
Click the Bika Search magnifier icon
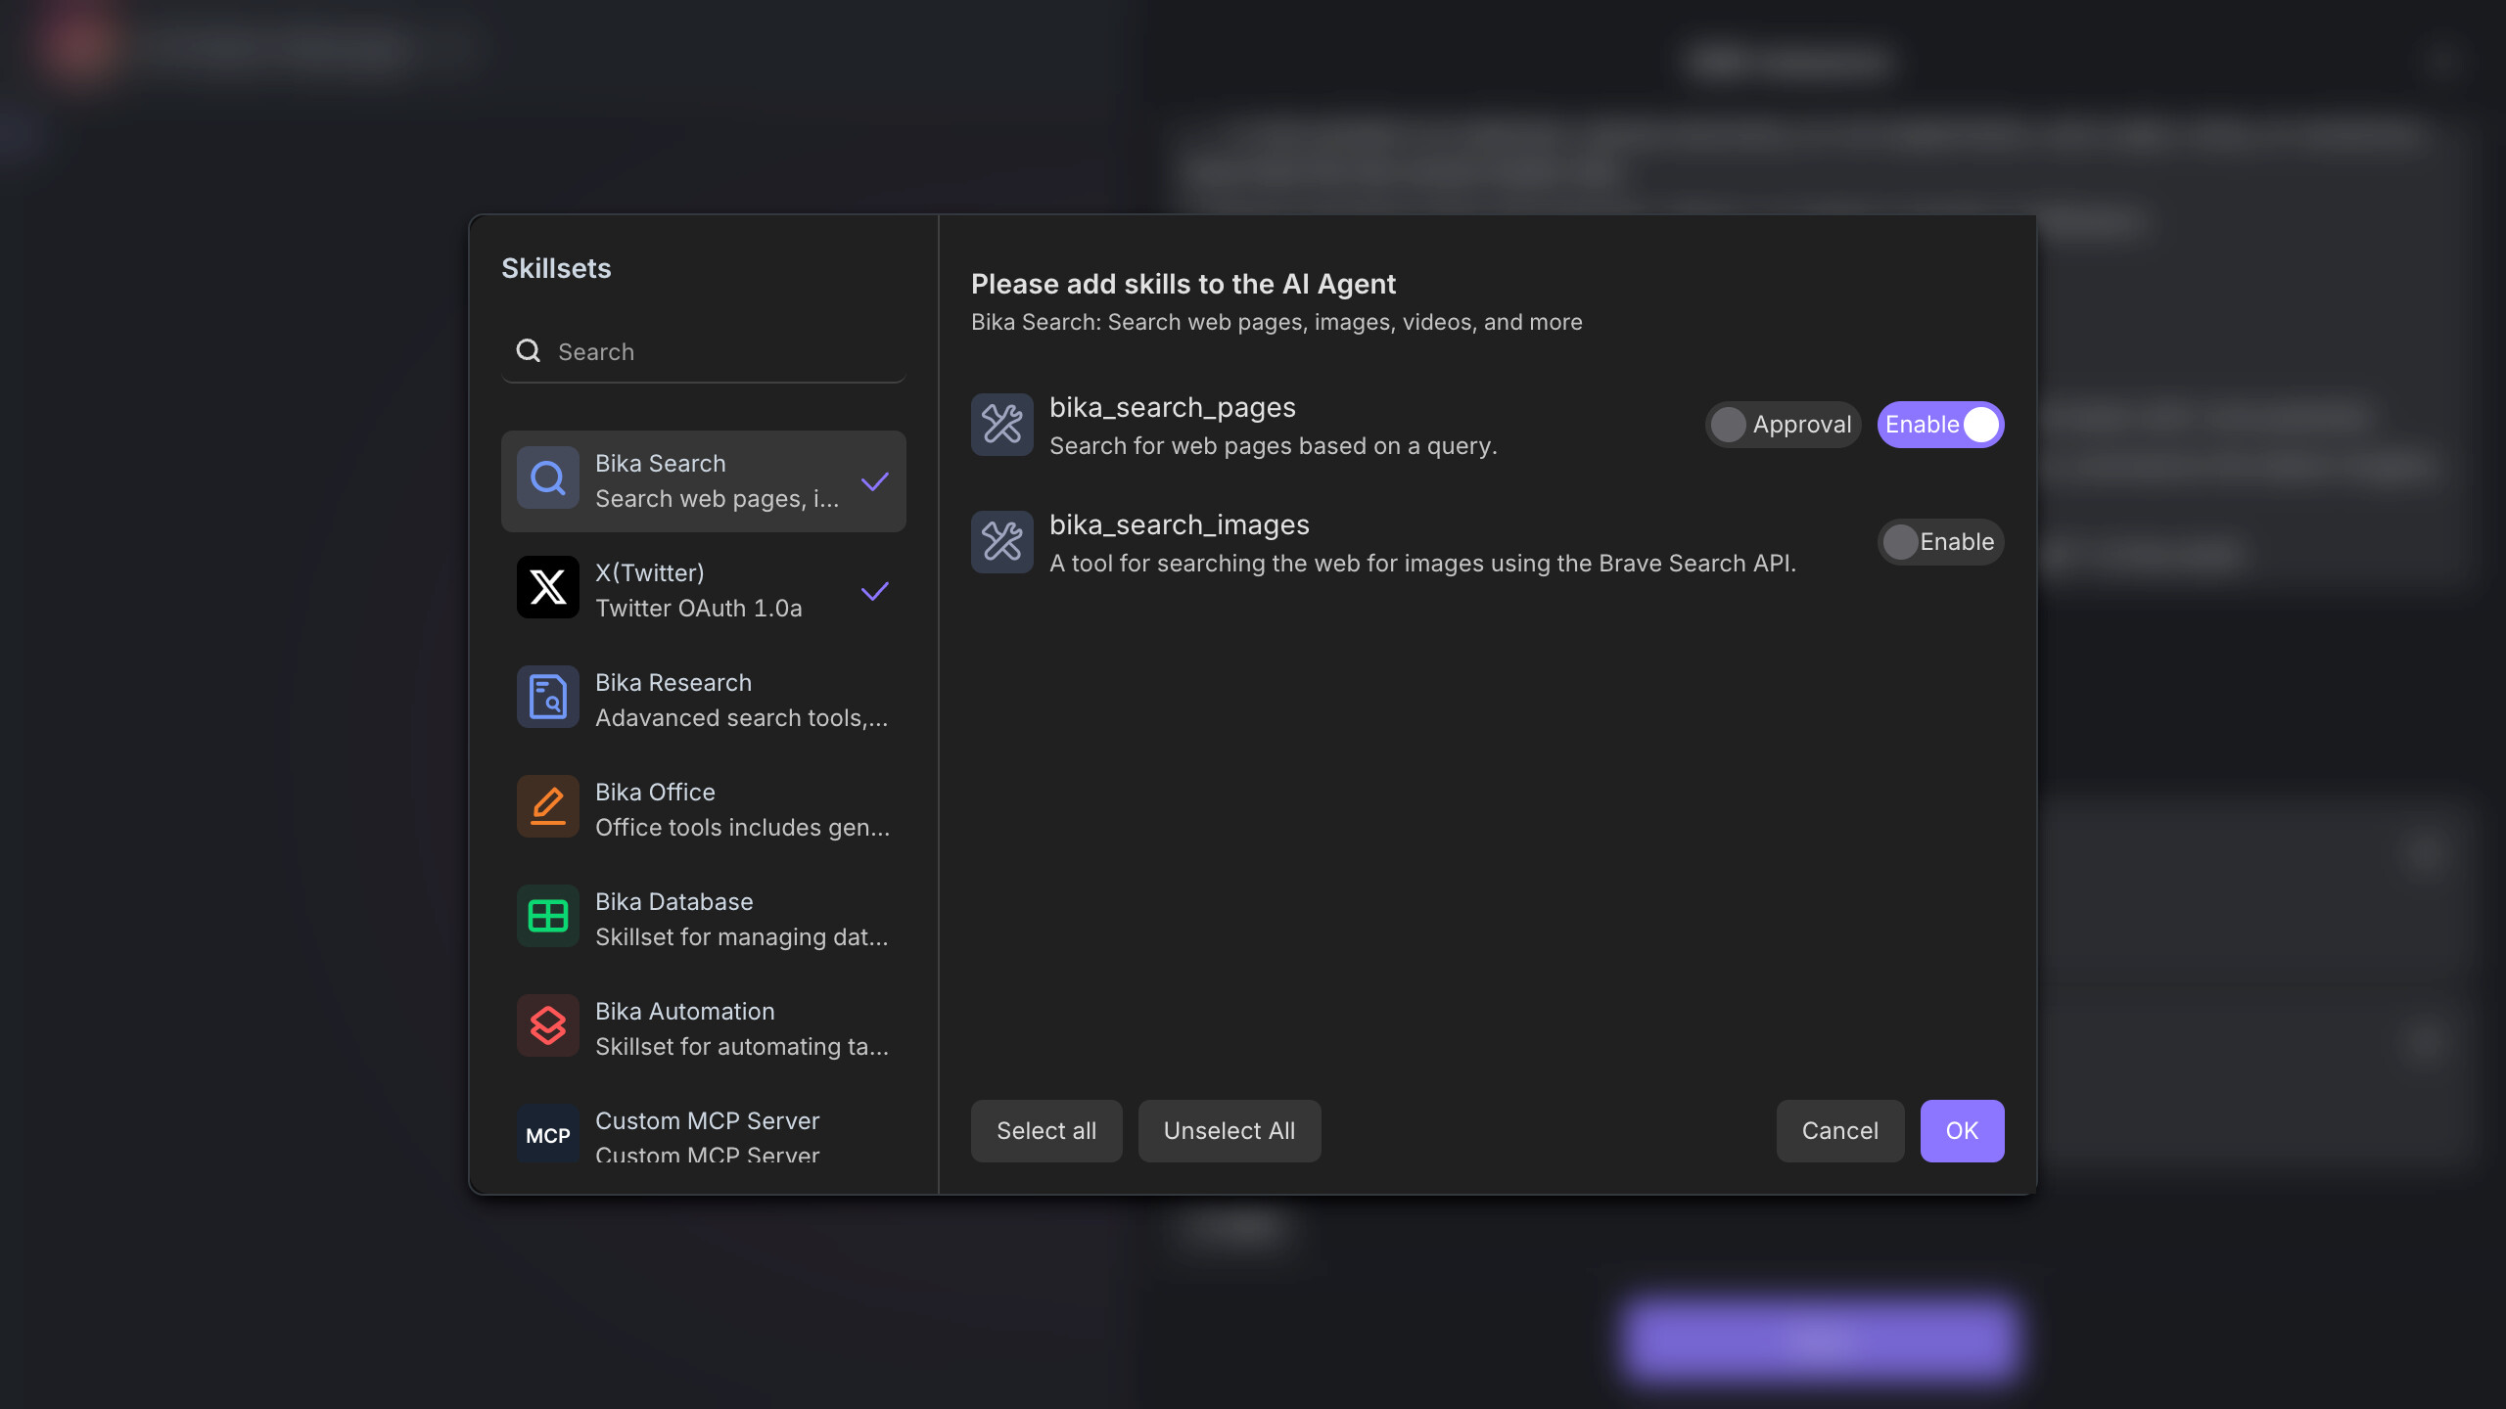547,478
